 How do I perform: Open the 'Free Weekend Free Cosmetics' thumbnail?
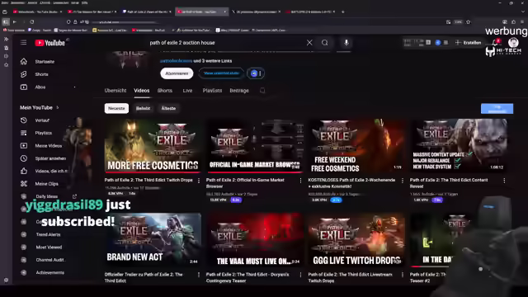pos(356,146)
